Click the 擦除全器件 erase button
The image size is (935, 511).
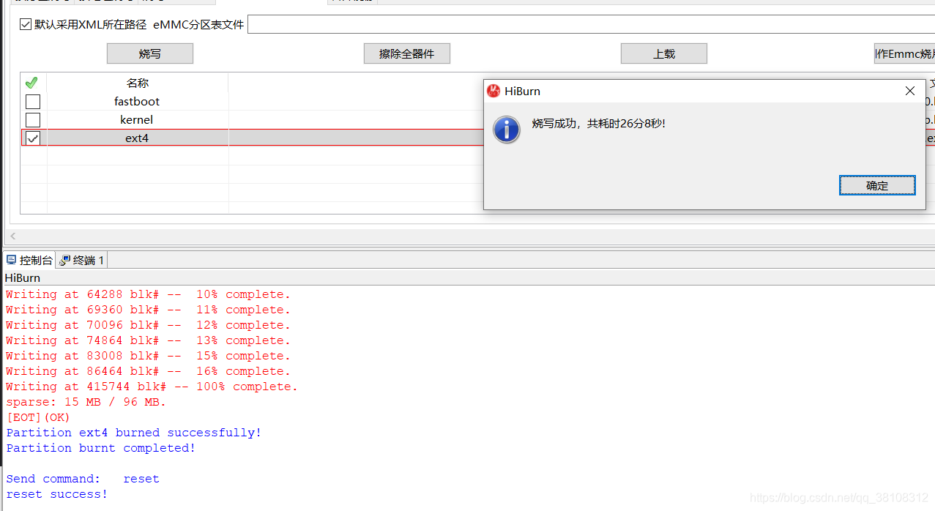(x=406, y=53)
